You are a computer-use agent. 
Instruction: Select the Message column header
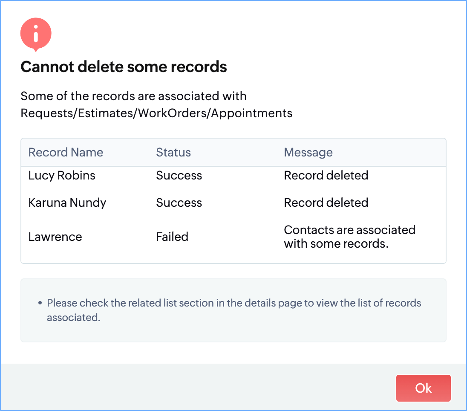[x=308, y=153]
